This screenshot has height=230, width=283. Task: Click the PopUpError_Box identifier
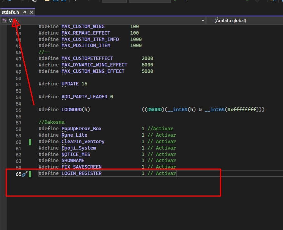(x=82, y=129)
